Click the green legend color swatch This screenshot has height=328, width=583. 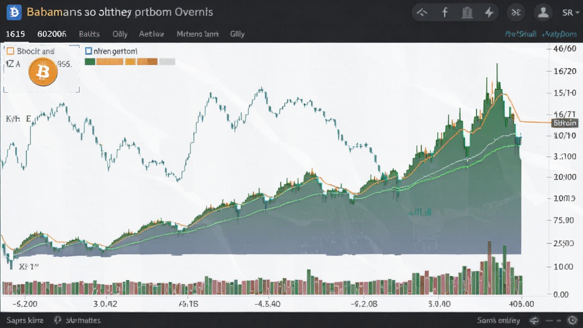pos(90,61)
